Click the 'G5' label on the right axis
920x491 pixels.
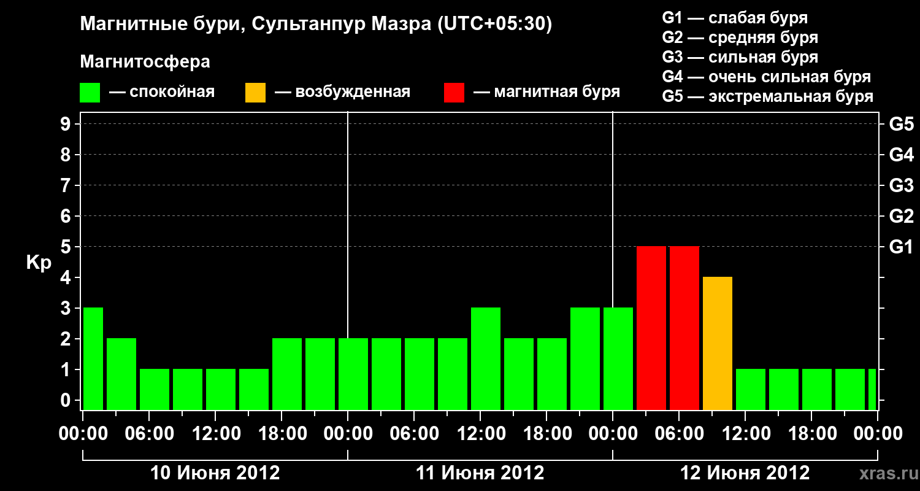click(x=902, y=124)
